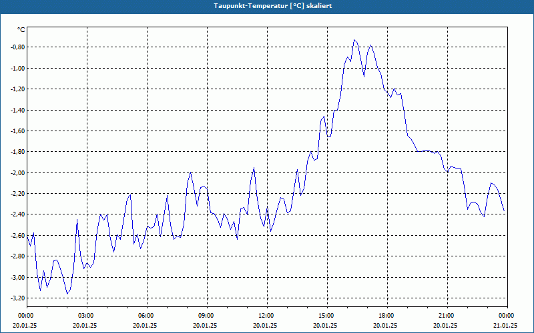
Task: Click the 00:00 time label dated 20.01.25
Action: pyautogui.click(x=25, y=316)
